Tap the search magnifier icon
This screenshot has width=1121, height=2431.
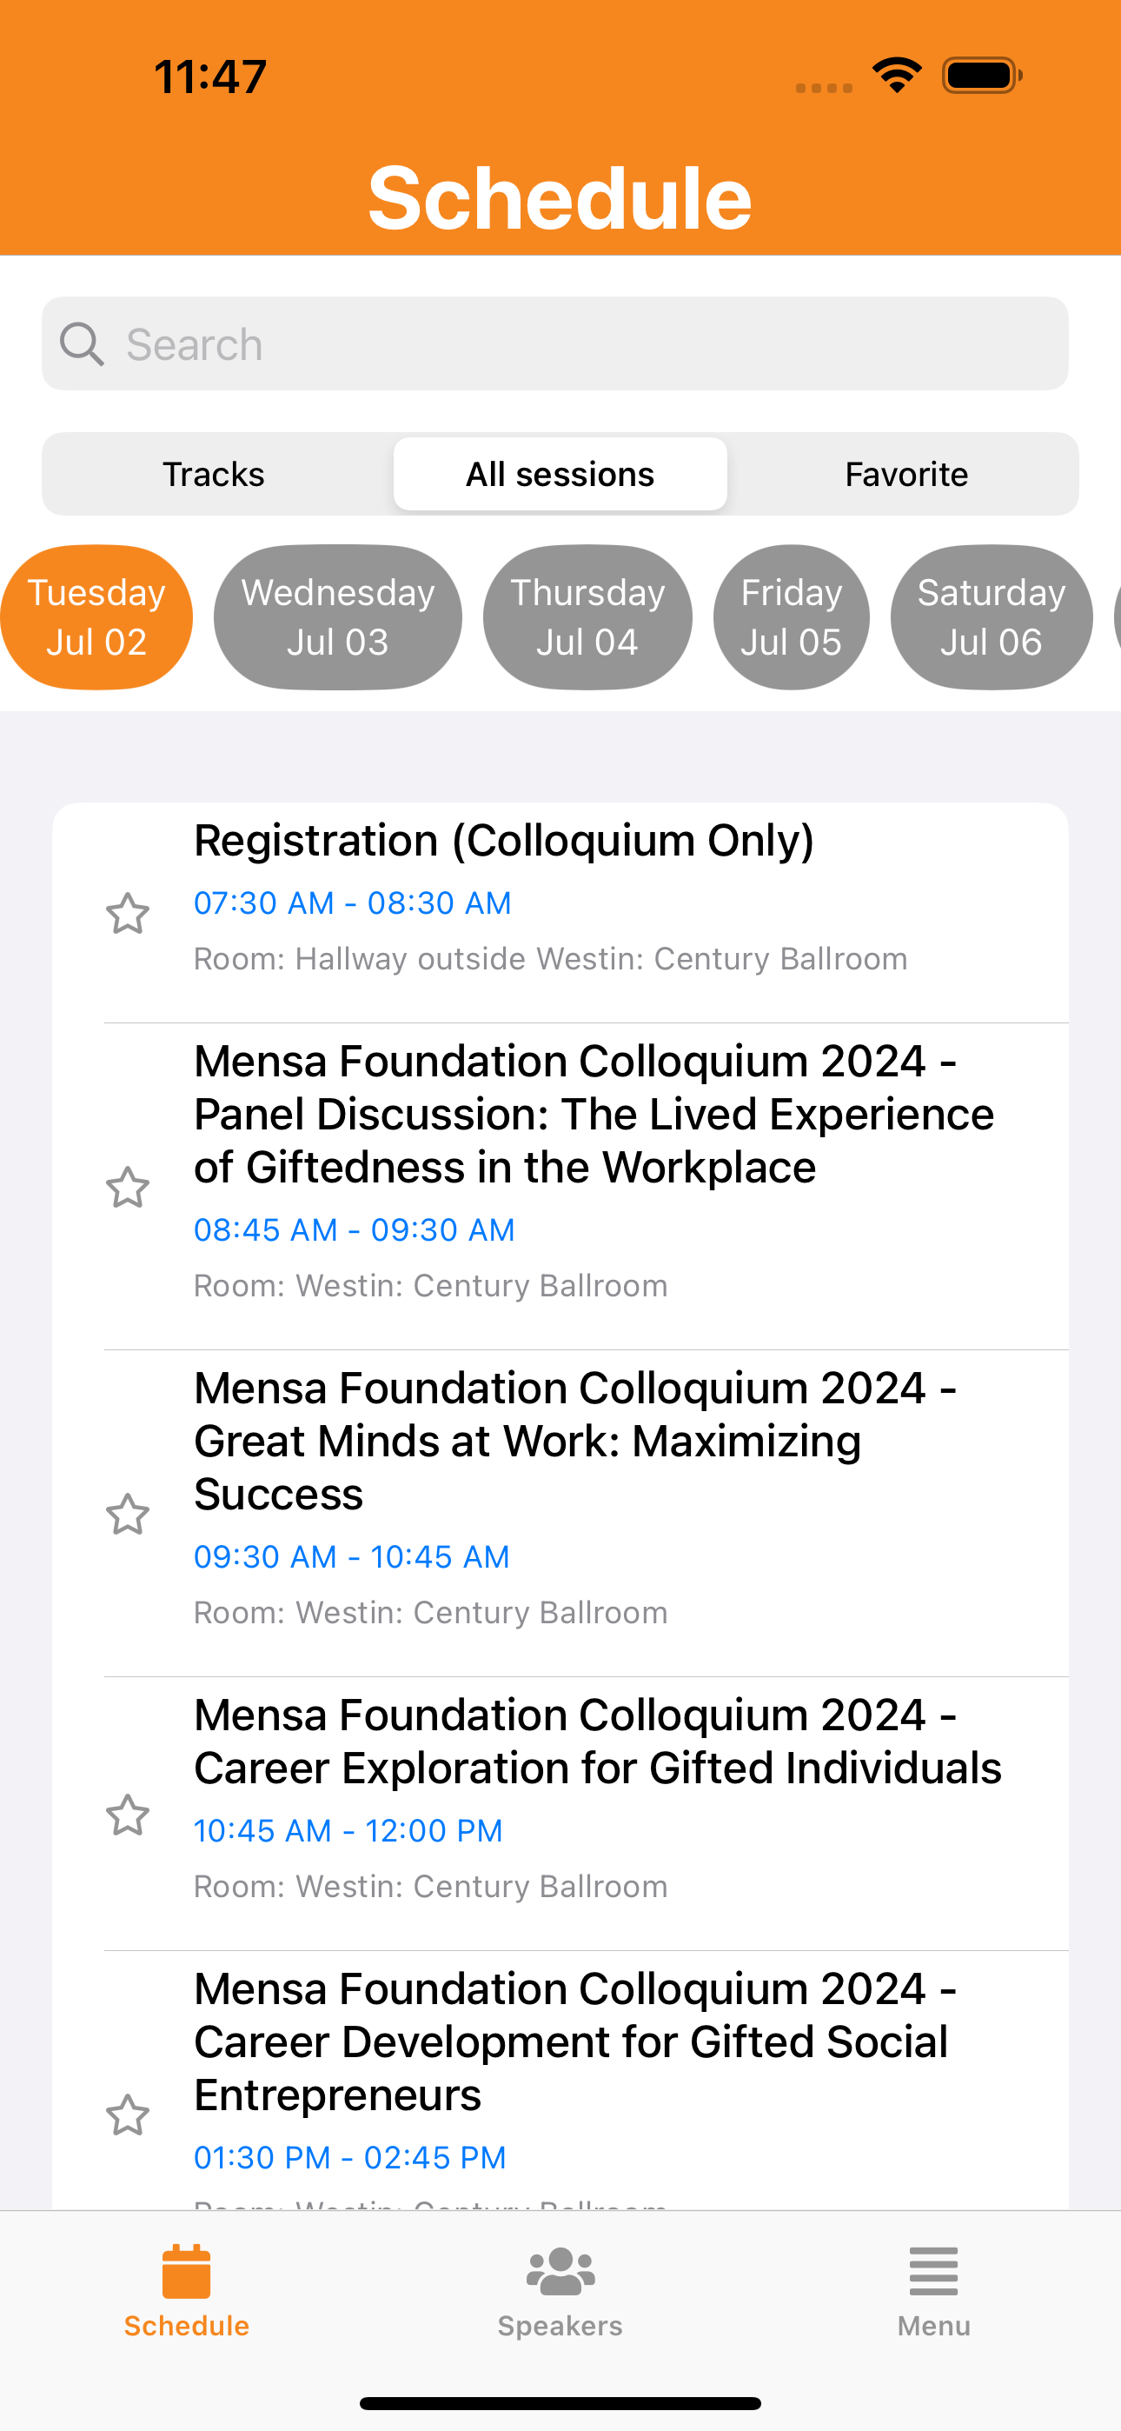[82, 344]
